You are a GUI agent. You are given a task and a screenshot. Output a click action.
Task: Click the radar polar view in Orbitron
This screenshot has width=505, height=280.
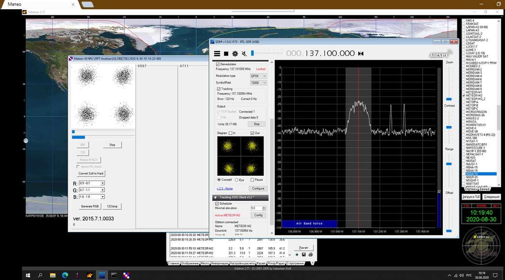pyautogui.click(x=481, y=246)
